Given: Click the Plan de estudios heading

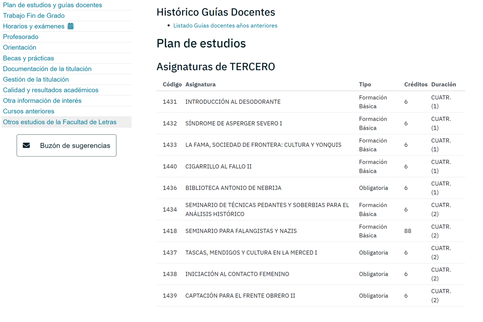Looking at the screenshot, I should (x=201, y=43).
